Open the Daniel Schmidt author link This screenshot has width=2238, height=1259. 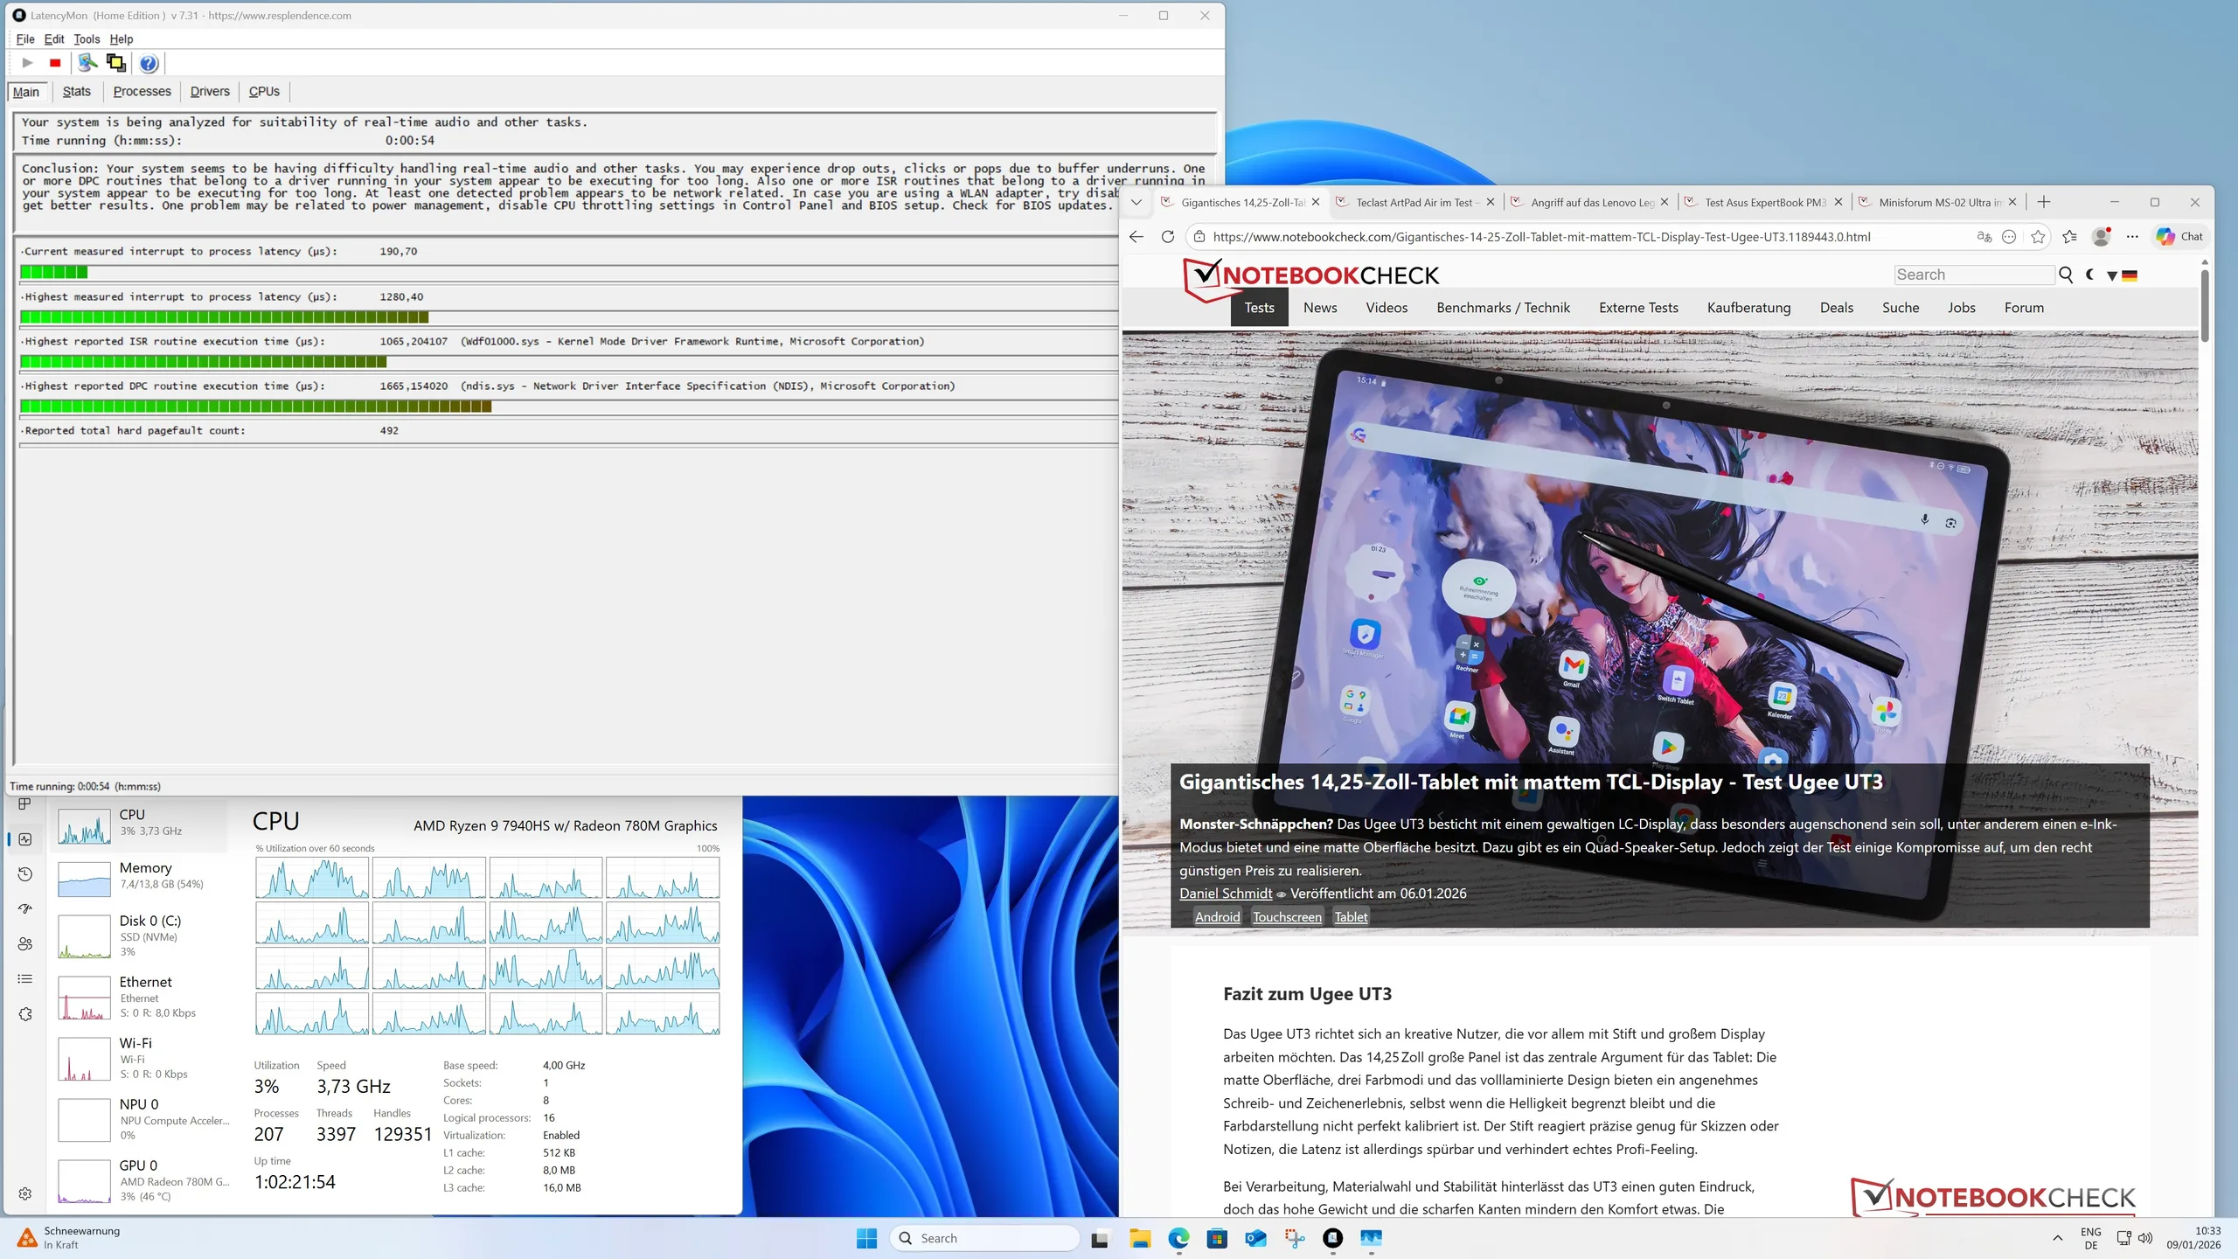click(1225, 894)
